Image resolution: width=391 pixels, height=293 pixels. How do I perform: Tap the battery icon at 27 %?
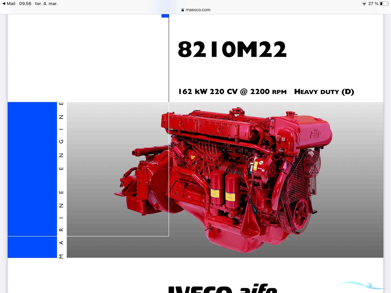[384, 4]
